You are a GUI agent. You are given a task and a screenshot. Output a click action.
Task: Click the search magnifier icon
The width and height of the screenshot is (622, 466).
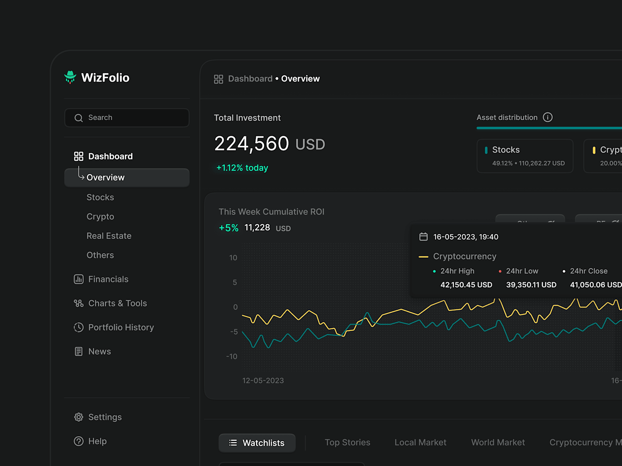[x=78, y=118]
